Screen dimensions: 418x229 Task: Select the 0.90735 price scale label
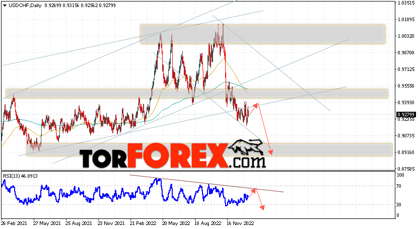click(x=406, y=135)
